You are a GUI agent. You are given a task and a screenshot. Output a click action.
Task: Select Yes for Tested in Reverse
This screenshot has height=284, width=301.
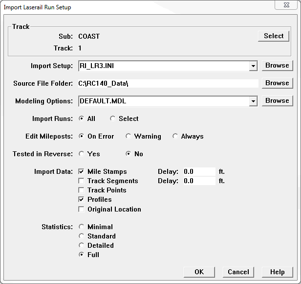click(82, 154)
